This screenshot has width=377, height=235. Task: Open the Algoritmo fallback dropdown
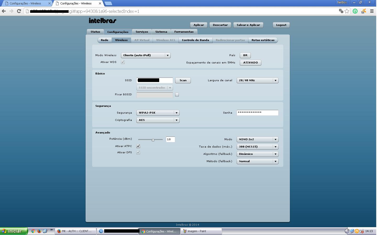click(x=257, y=154)
